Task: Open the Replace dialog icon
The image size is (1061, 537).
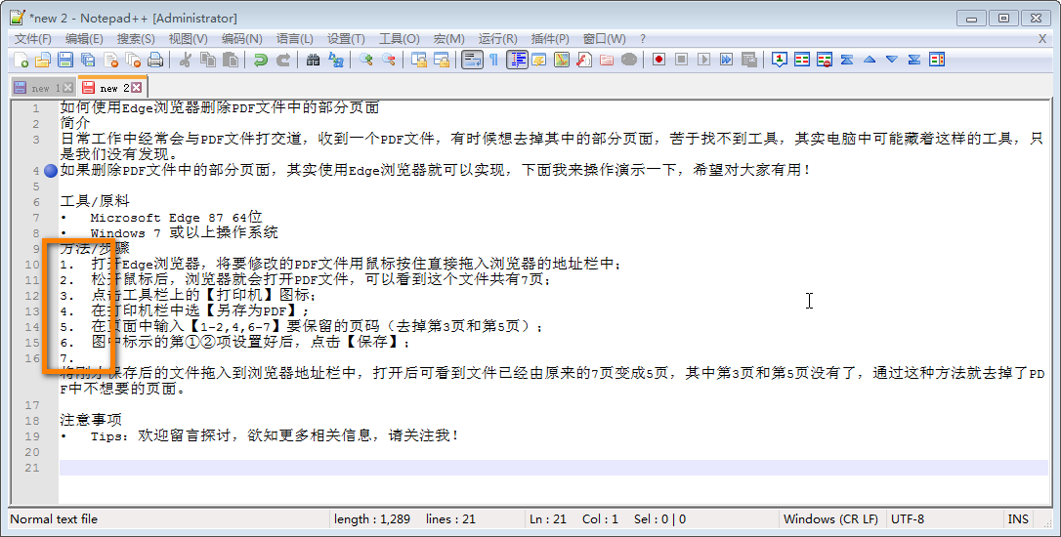Action: coord(336,60)
